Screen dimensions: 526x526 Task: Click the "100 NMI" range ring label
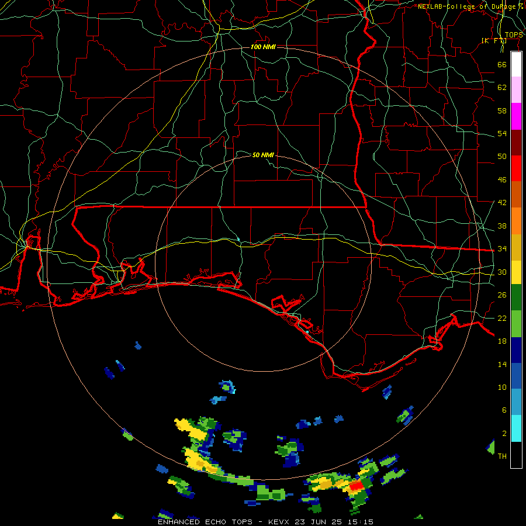[264, 47]
